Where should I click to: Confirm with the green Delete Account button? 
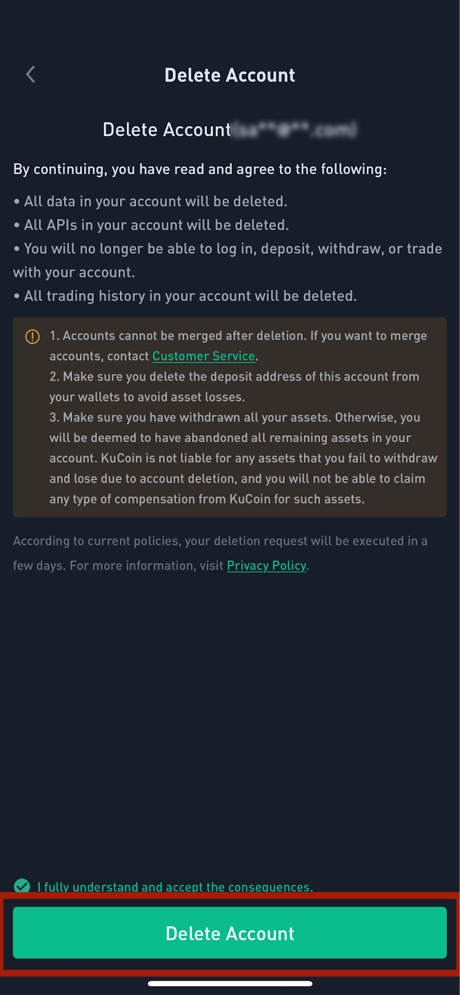tap(230, 933)
